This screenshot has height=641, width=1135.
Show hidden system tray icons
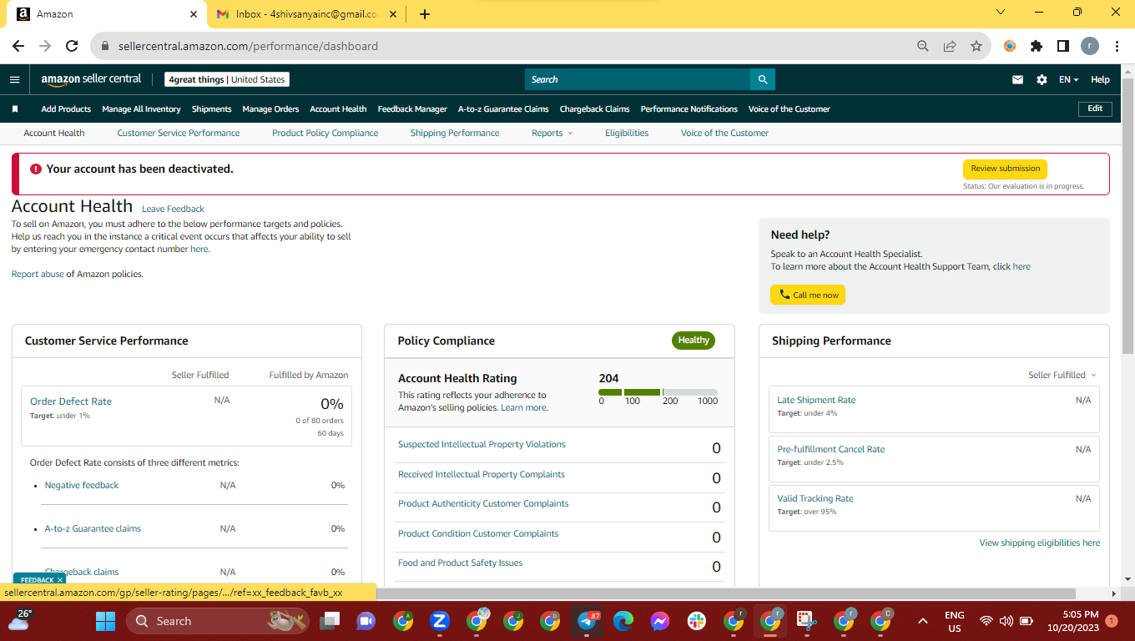[923, 621]
